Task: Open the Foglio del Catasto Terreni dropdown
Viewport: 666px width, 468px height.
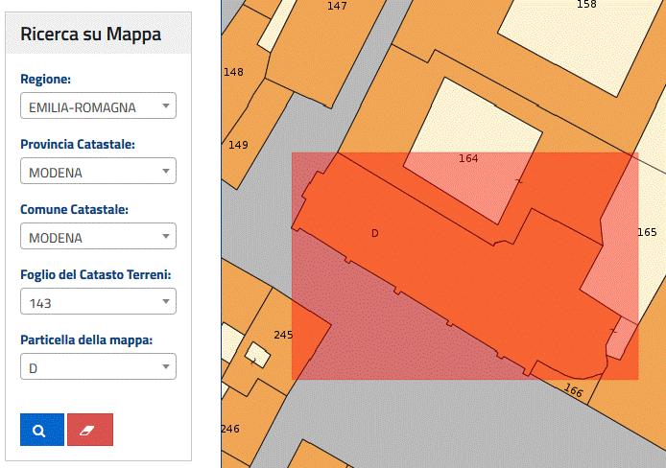Action: point(98,301)
